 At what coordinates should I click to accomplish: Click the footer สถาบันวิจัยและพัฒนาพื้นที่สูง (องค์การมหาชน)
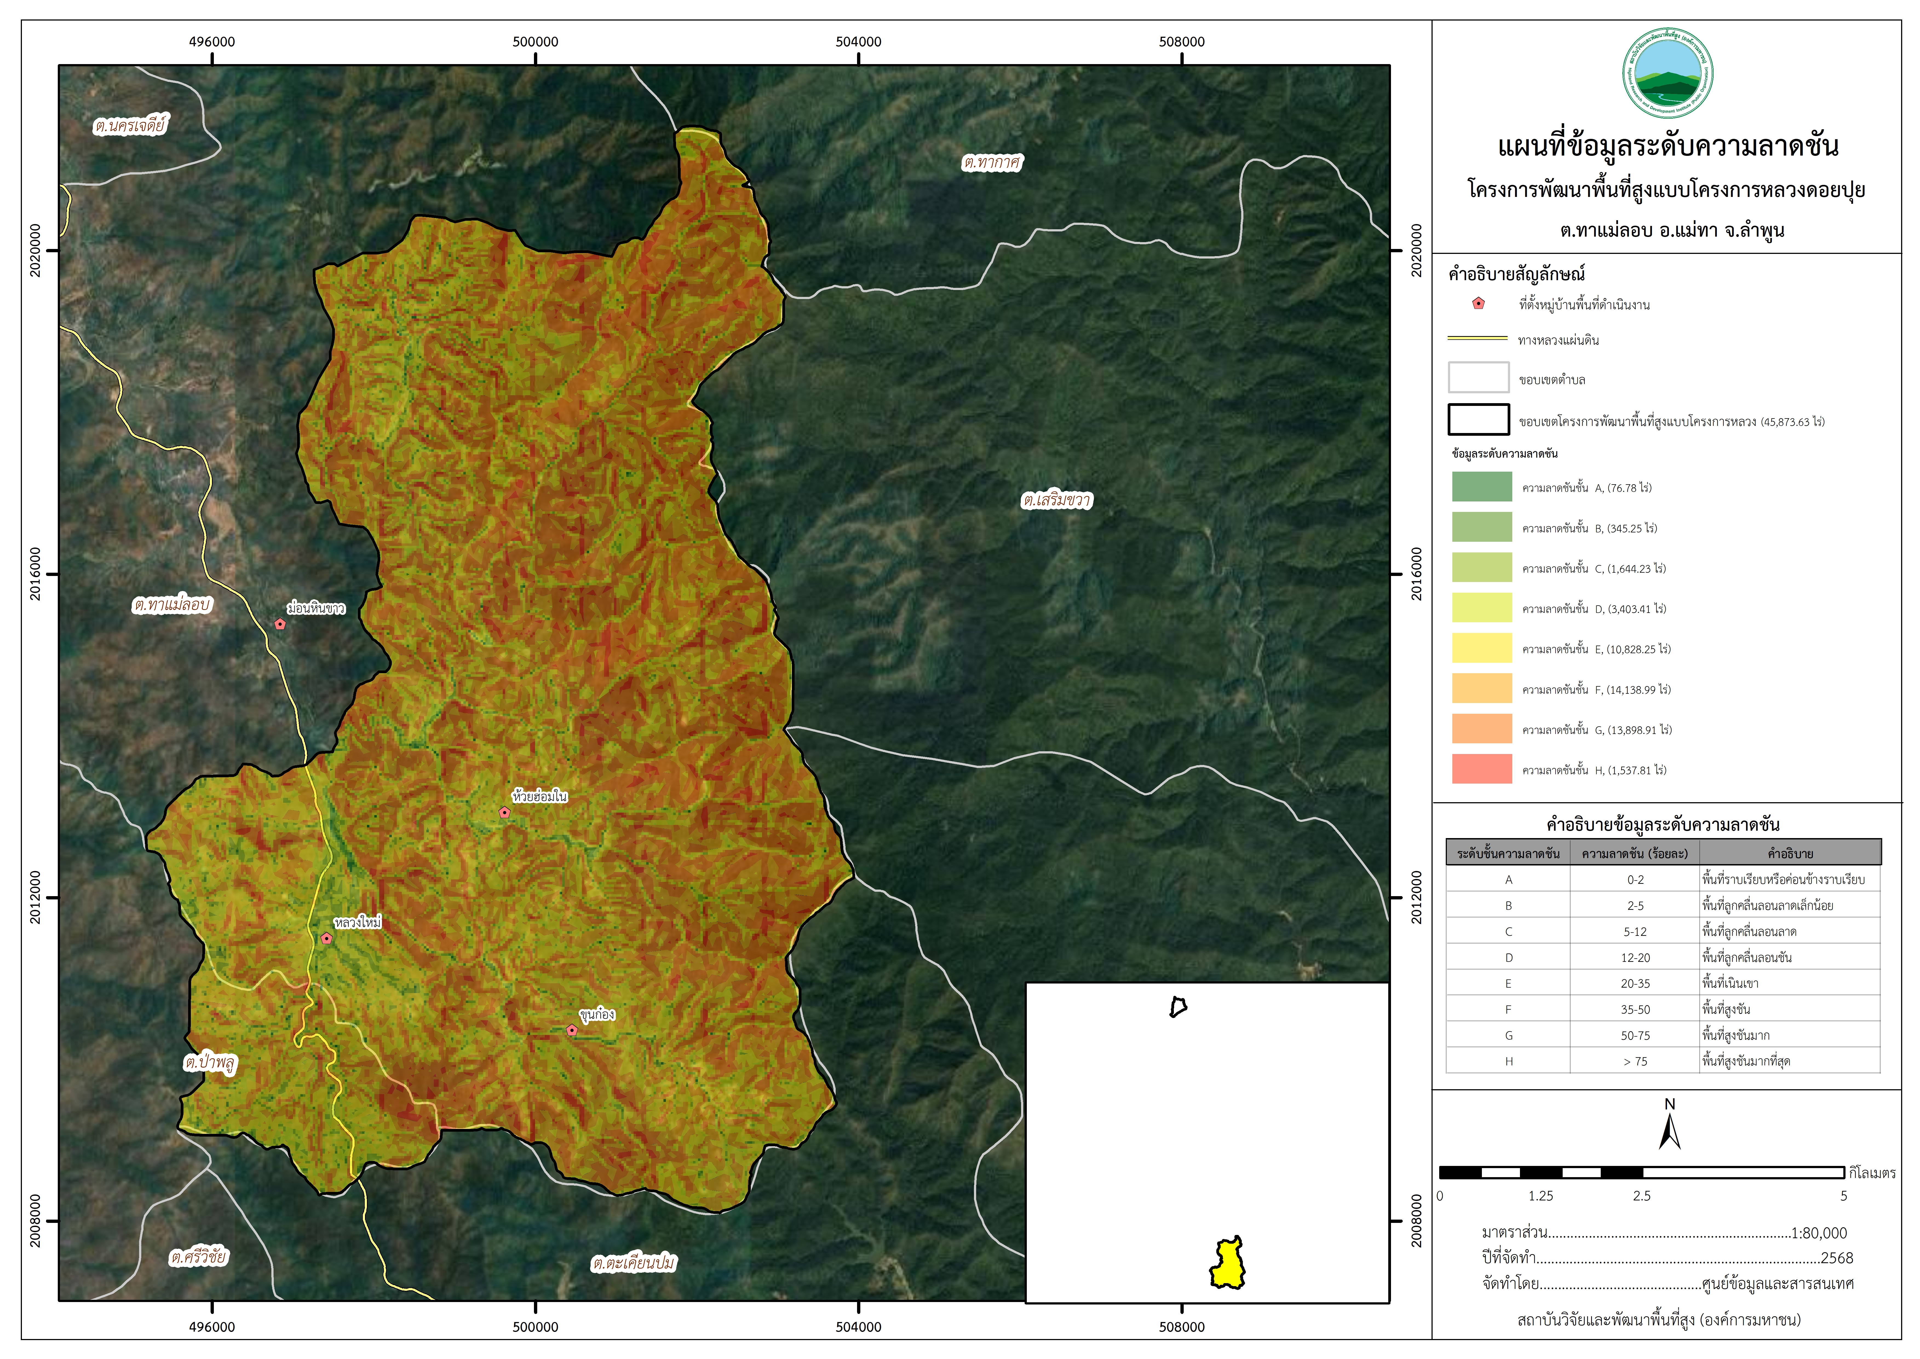[1659, 1320]
